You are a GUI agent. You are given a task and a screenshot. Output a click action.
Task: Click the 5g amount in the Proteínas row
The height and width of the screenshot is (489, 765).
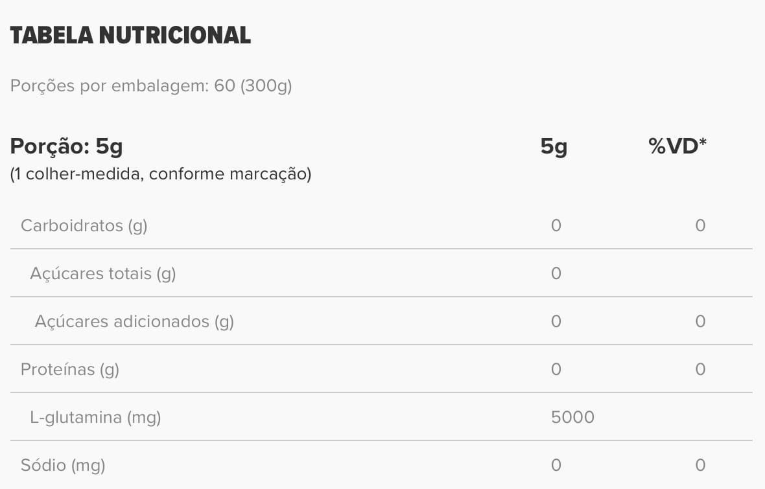point(556,369)
